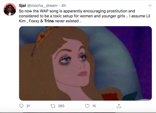
Task: Expand the tweet options chevron menu
Action: tap(150, 5)
